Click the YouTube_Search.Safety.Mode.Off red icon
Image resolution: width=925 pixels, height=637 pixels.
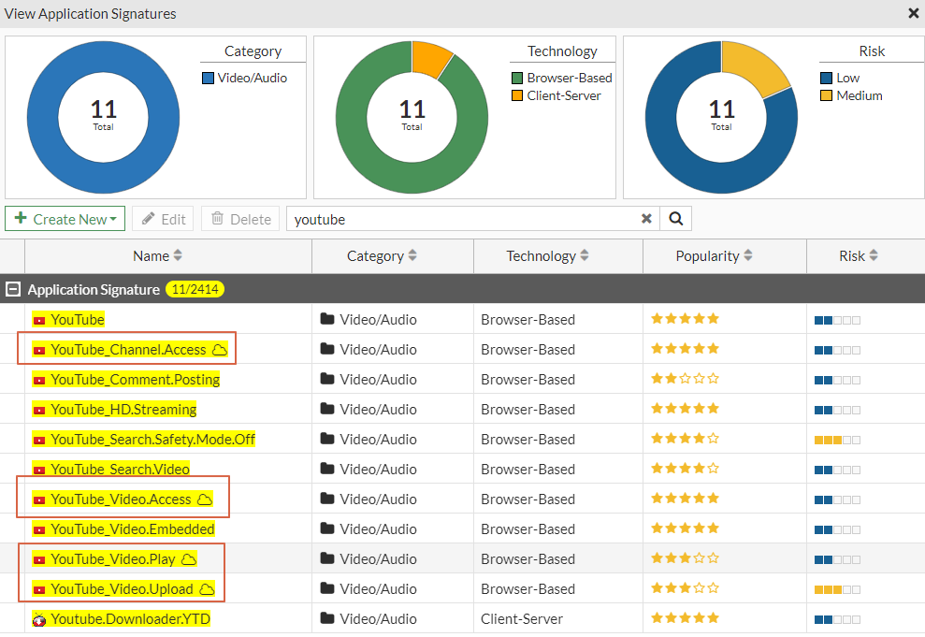(39, 440)
